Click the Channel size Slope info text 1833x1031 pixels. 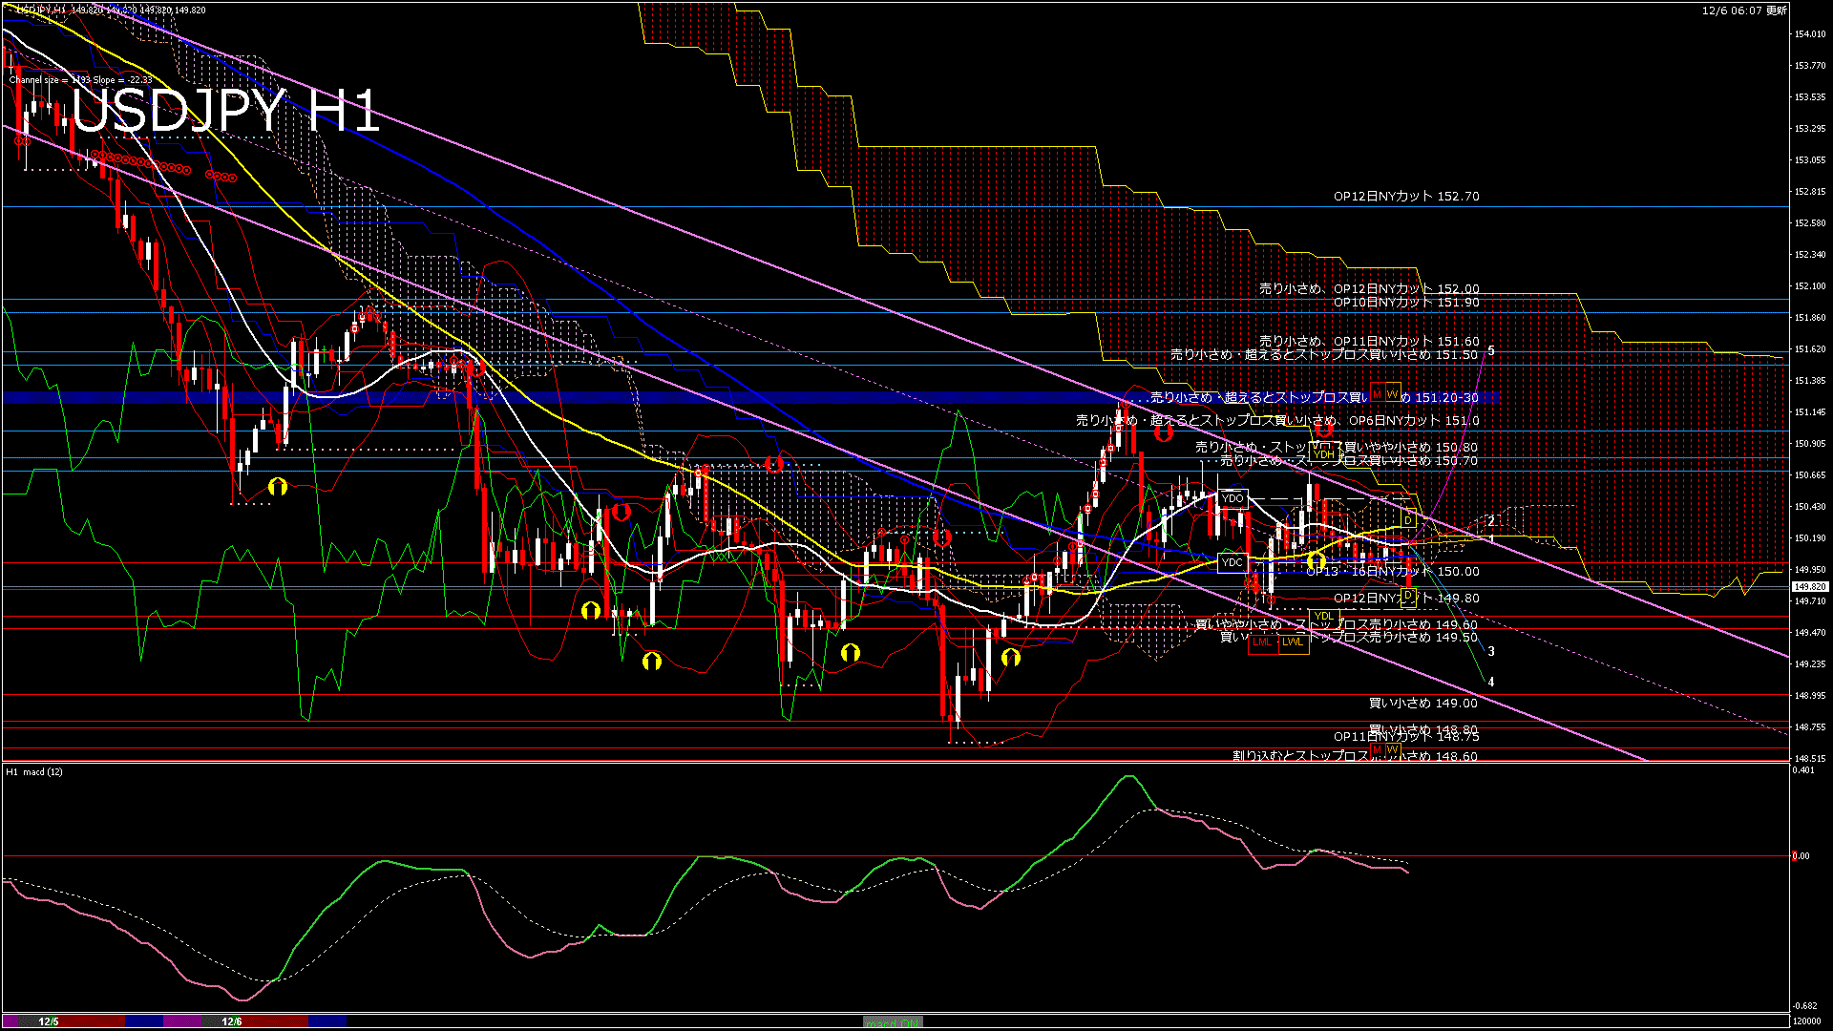coord(80,80)
